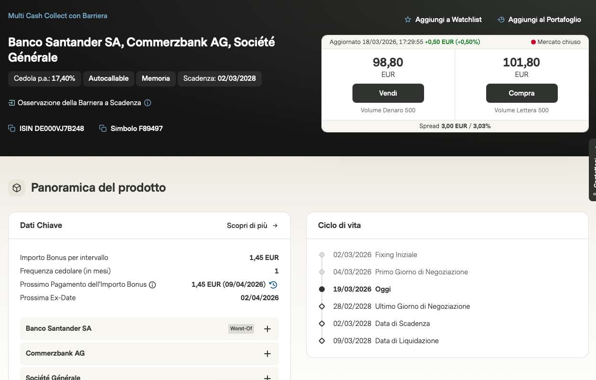Click the Aggiungi al Portafoglio icon
596x380 pixels.
pos(501,20)
